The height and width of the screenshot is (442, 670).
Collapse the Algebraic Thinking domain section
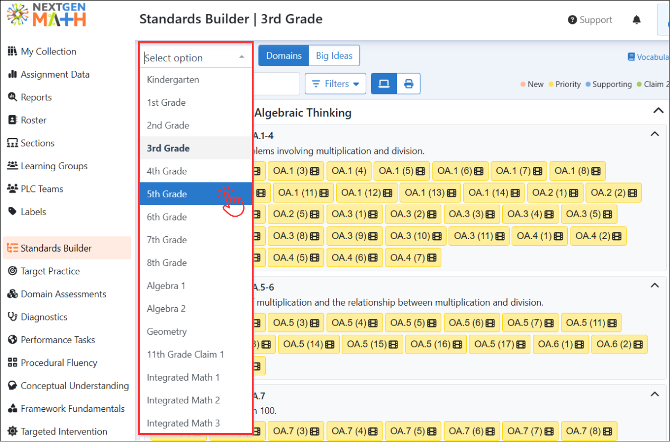658,111
